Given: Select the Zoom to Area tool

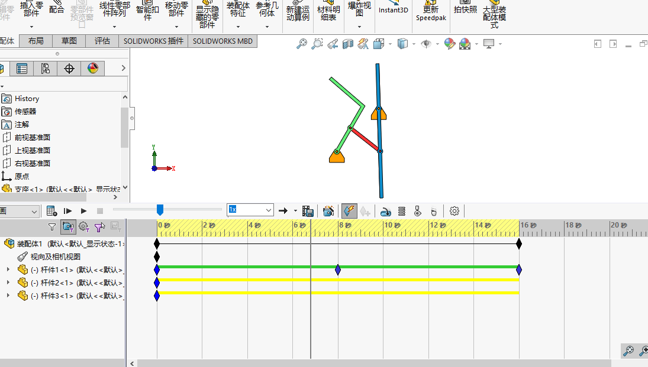Looking at the screenshot, I should (317, 43).
